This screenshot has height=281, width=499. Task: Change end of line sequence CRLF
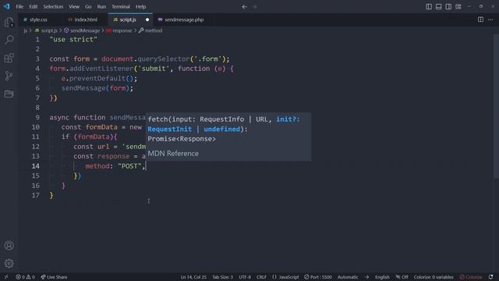point(261,277)
